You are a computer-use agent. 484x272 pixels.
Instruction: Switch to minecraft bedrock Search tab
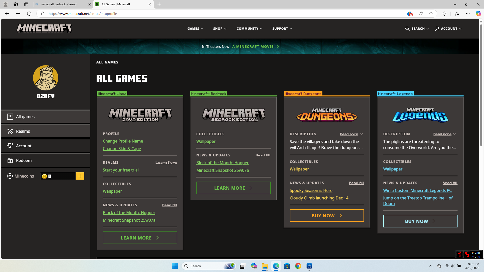click(x=63, y=4)
